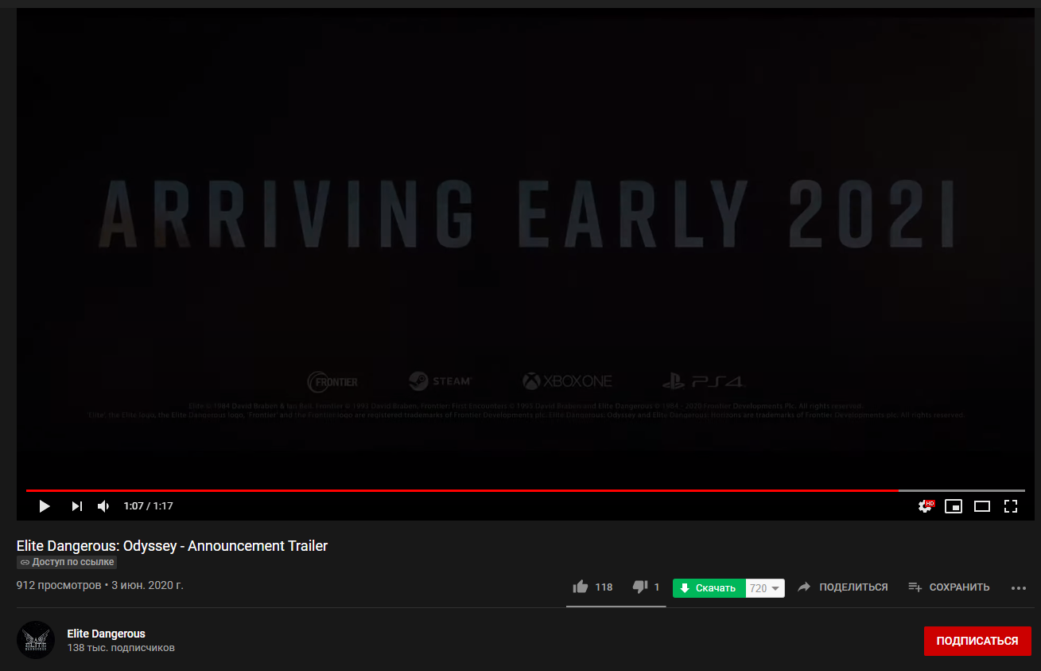Click the Доступ по ссылке badge
This screenshot has width=1041, height=671.
coord(67,562)
